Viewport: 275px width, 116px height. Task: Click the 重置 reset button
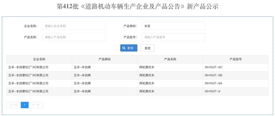pyautogui.click(x=148, y=48)
